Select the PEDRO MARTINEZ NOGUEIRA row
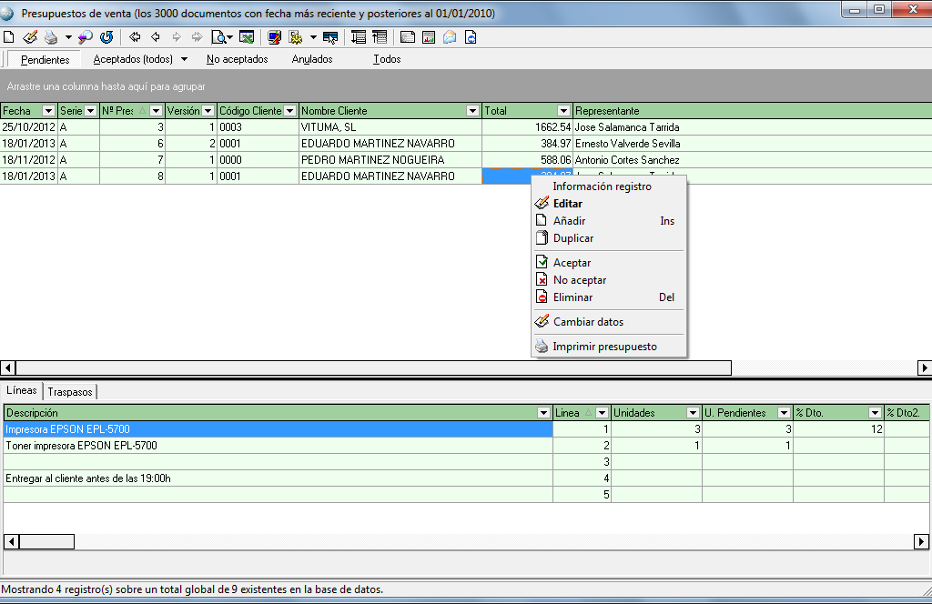932x604 pixels. point(466,160)
